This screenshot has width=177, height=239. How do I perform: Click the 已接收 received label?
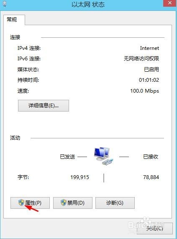click(x=151, y=157)
